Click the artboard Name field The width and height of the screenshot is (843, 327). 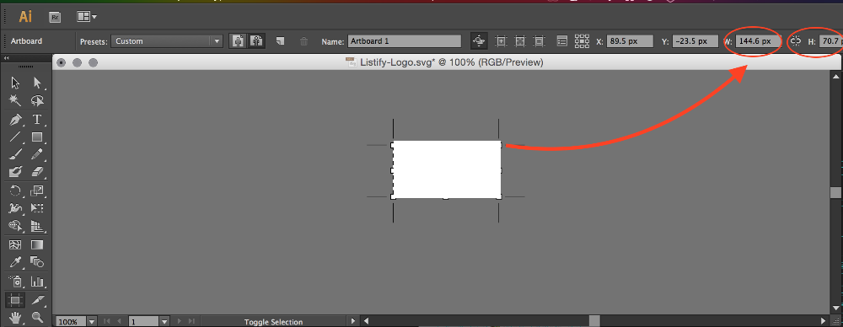[405, 40]
